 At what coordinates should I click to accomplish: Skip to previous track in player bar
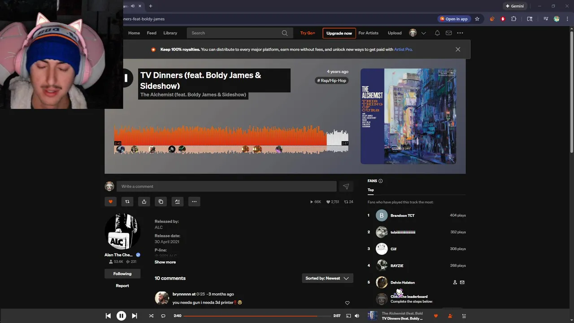coord(108,316)
